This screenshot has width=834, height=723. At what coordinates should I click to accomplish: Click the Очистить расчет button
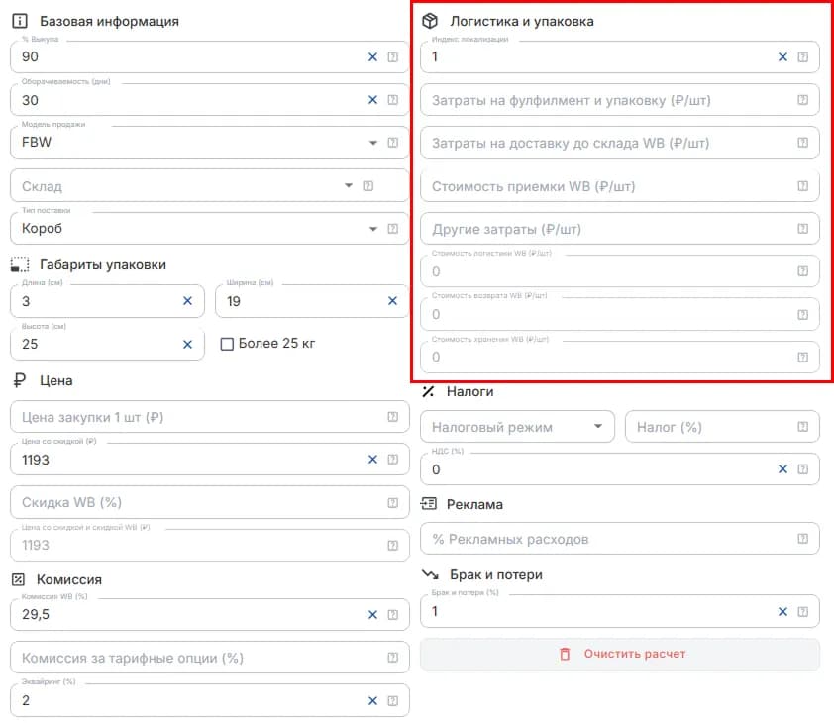[620, 654]
